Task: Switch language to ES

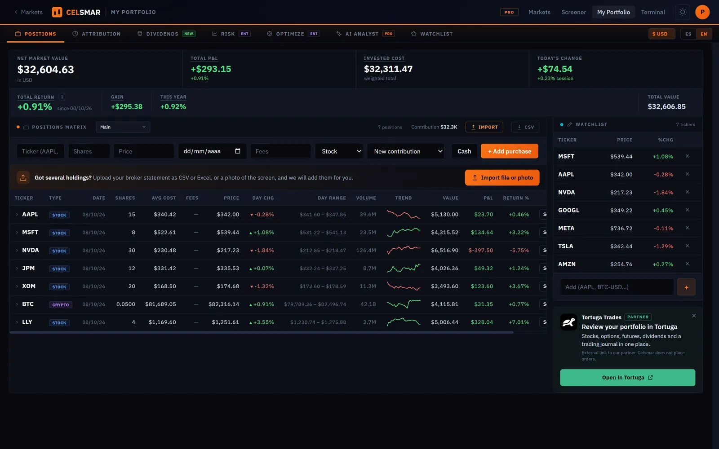Action: [x=688, y=34]
